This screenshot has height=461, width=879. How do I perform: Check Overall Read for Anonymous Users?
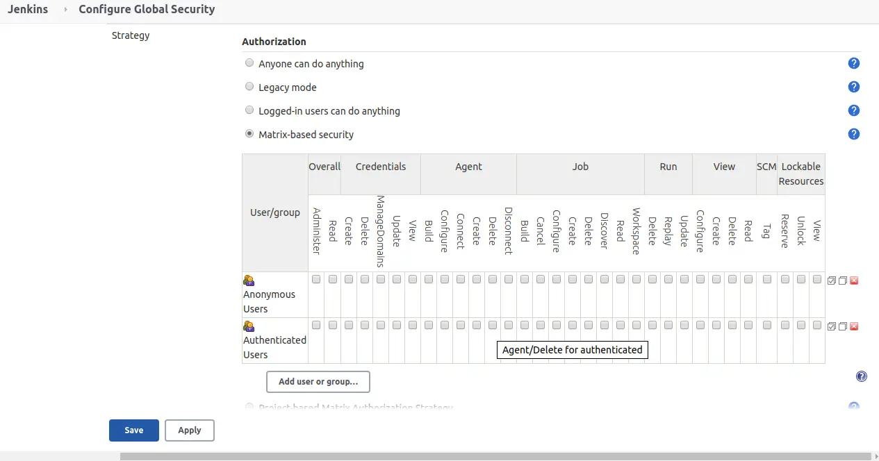tap(333, 279)
